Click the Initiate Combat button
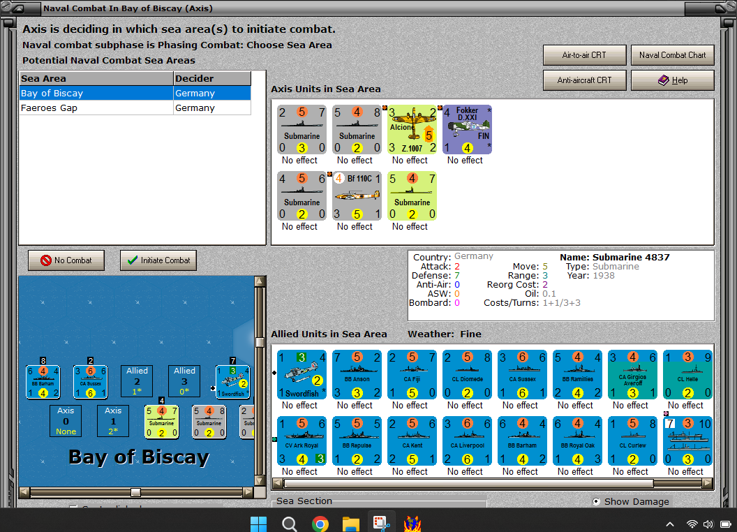The image size is (737, 532). tap(158, 260)
